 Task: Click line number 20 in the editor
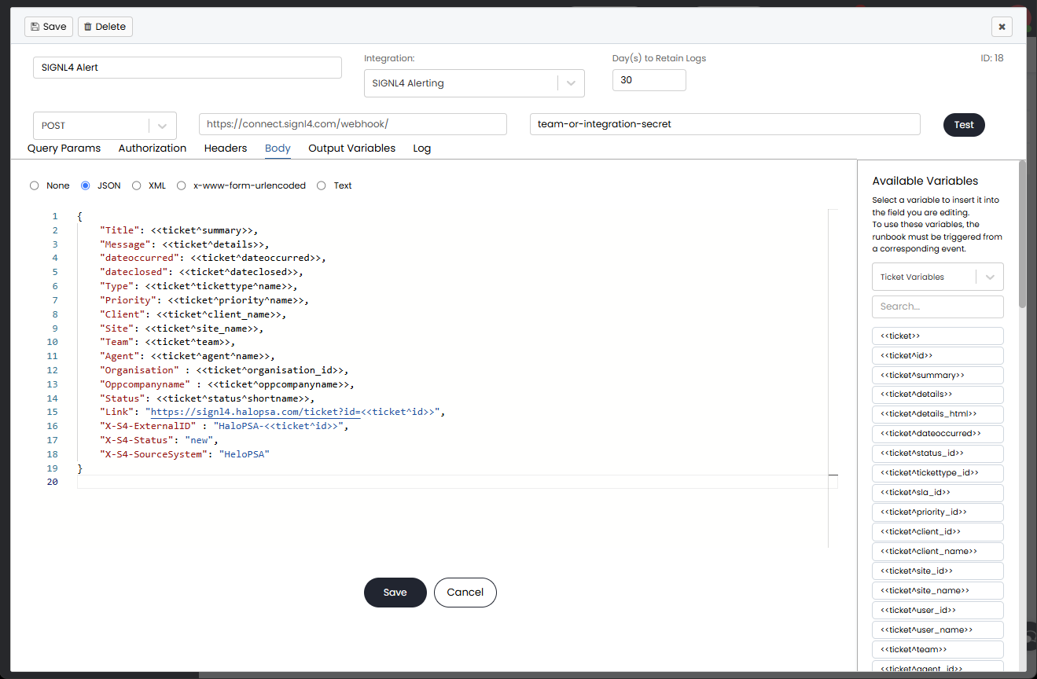[53, 482]
